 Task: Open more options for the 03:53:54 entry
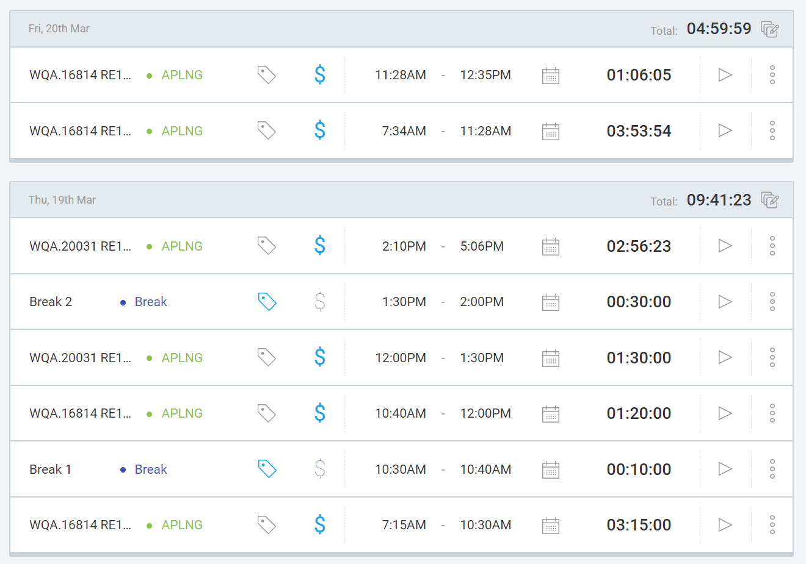click(772, 130)
